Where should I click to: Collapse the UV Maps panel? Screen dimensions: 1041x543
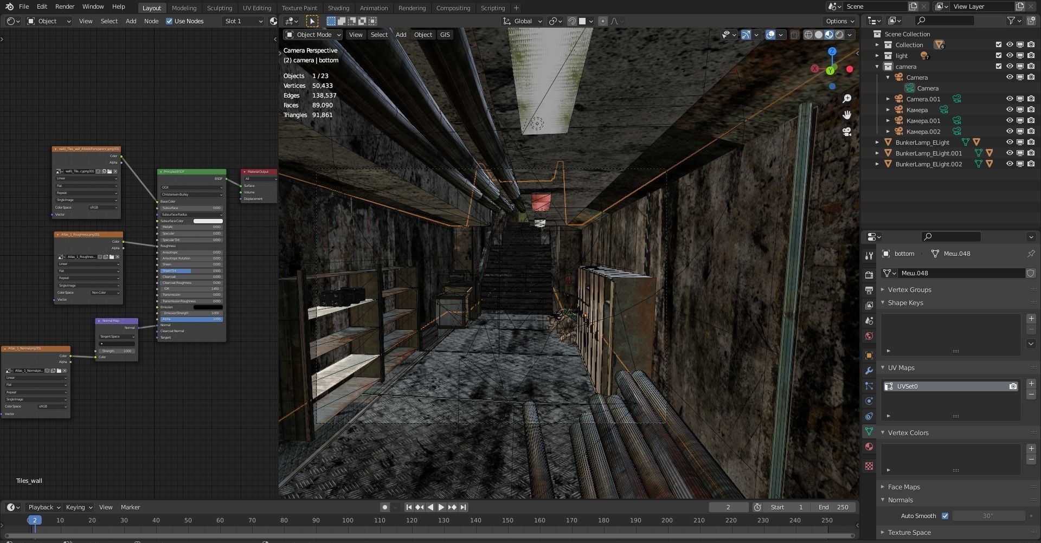(901, 368)
